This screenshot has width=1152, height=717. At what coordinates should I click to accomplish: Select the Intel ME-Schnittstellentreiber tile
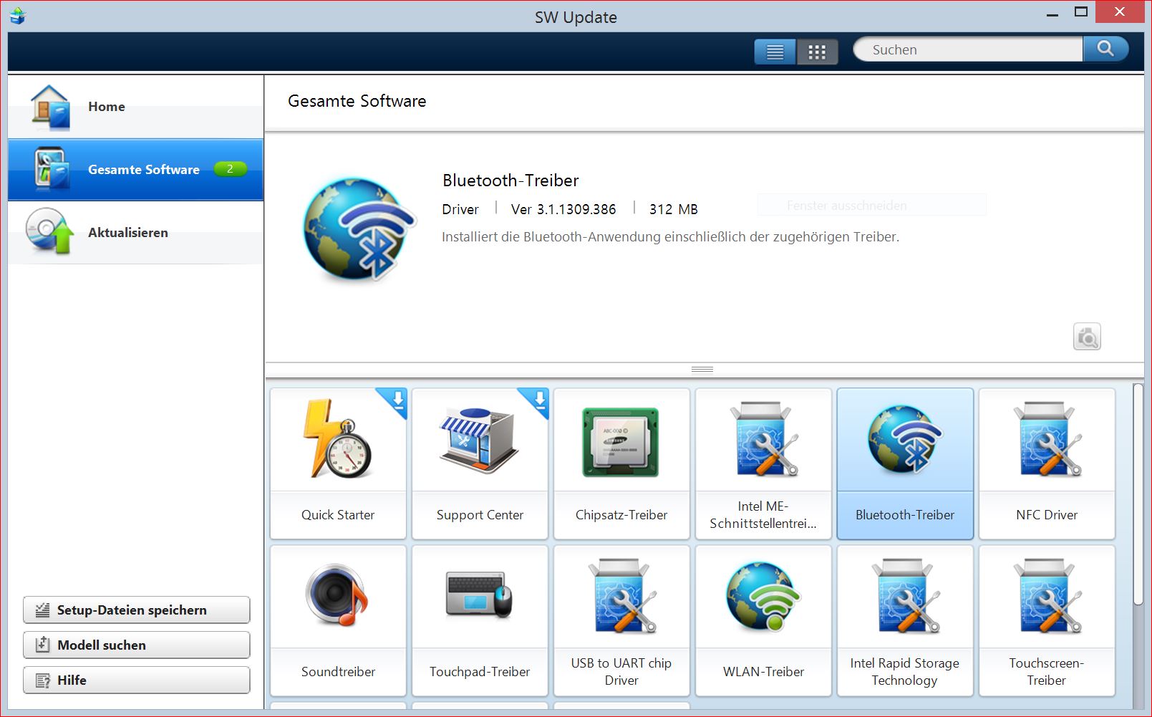tap(763, 463)
